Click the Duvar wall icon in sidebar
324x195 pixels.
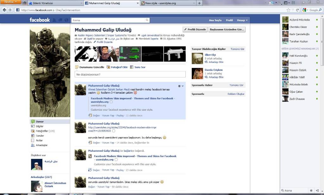(x=33, y=122)
